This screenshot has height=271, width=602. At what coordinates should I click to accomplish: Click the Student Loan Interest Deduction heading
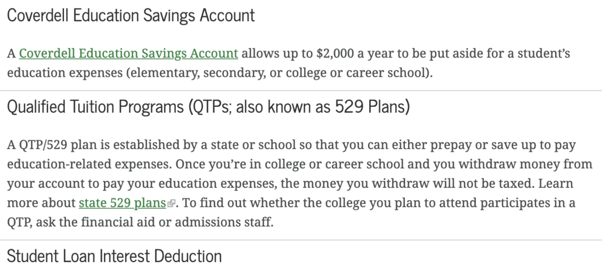click(114, 256)
